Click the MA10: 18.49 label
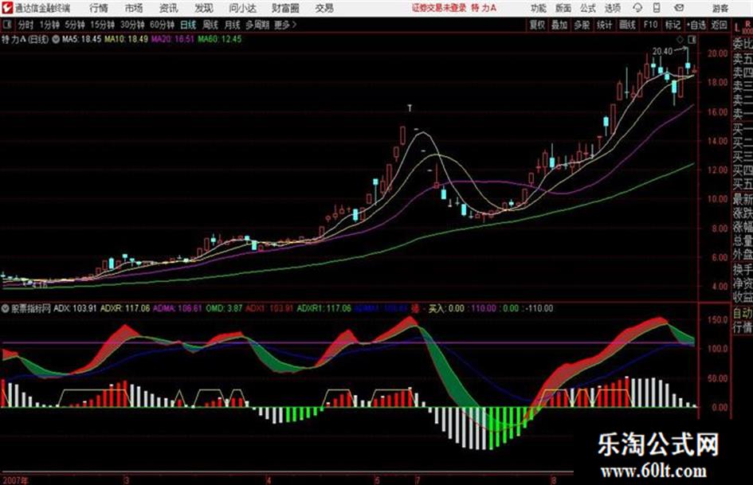 click(127, 39)
